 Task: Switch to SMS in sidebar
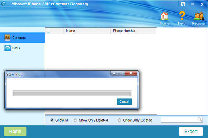[x=23, y=48]
